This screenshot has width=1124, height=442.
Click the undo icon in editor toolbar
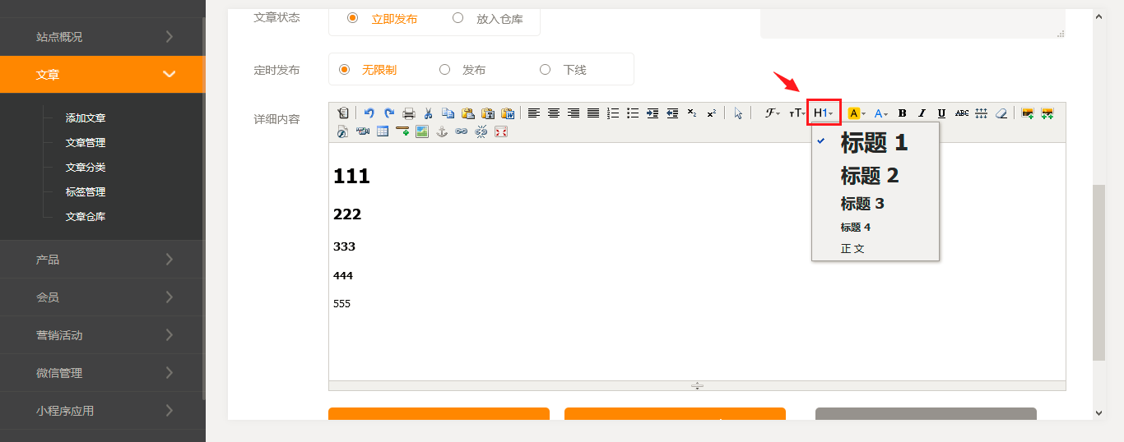(369, 113)
